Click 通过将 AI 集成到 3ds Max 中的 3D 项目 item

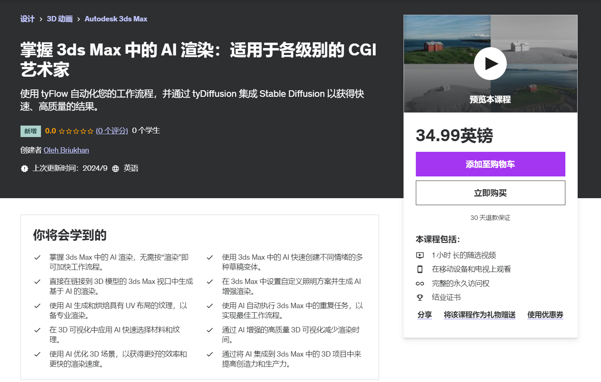point(292,359)
